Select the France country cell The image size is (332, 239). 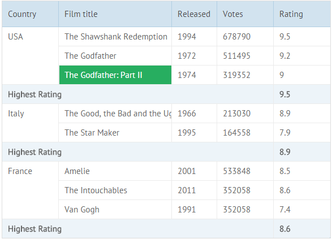coord(31,190)
